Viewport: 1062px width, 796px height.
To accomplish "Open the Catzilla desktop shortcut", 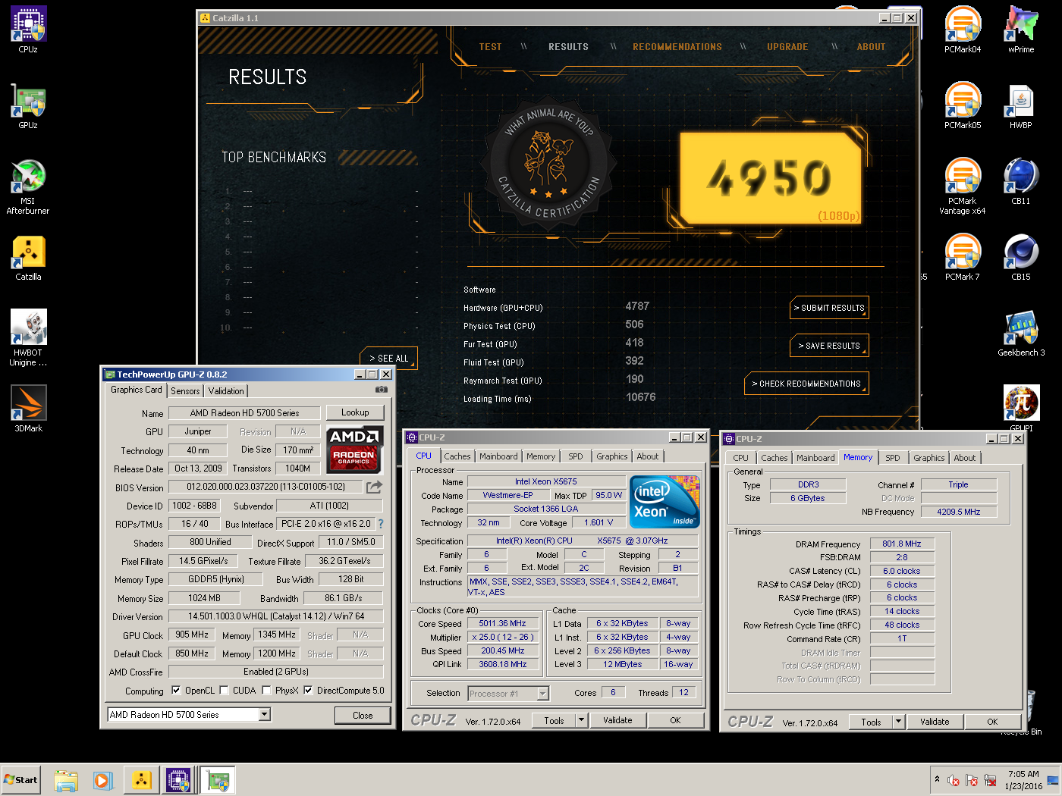I will (x=28, y=258).
